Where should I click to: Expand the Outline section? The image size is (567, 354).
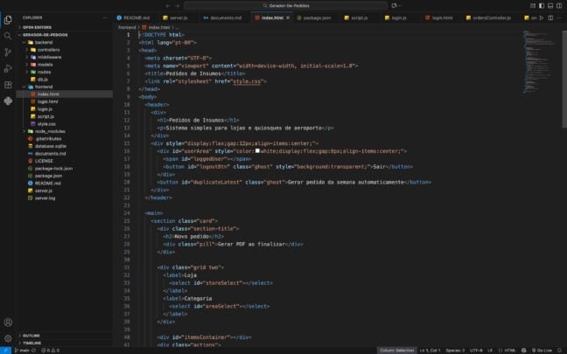pyautogui.click(x=31, y=336)
